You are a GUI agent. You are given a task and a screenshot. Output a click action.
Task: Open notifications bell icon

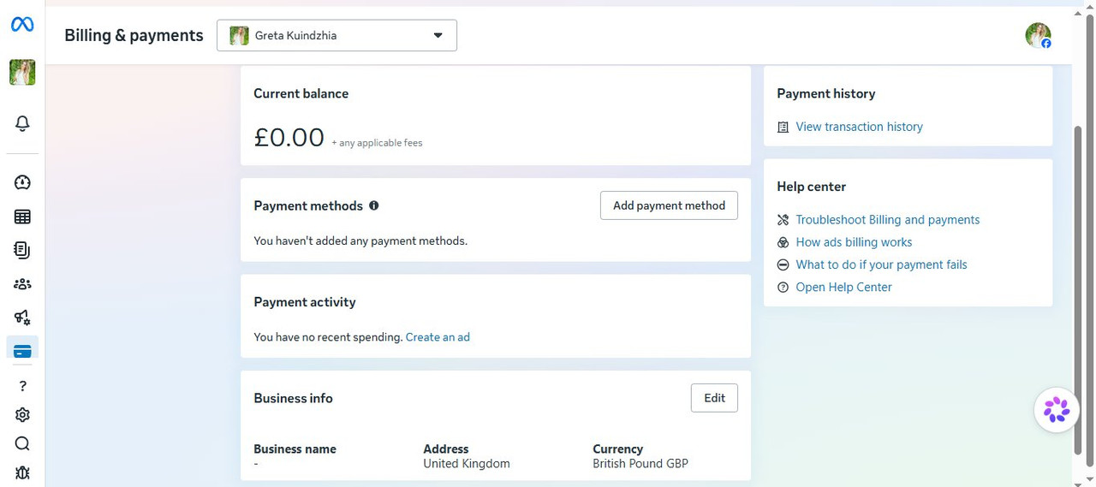click(x=22, y=124)
